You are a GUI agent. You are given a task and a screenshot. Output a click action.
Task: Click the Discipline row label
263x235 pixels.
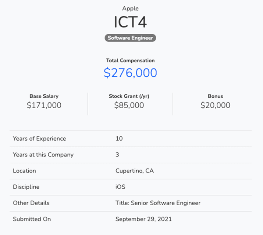(x=26, y=187)
